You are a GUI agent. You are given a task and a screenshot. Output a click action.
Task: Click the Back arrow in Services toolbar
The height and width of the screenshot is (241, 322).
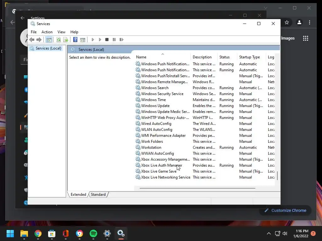[32, 40]
